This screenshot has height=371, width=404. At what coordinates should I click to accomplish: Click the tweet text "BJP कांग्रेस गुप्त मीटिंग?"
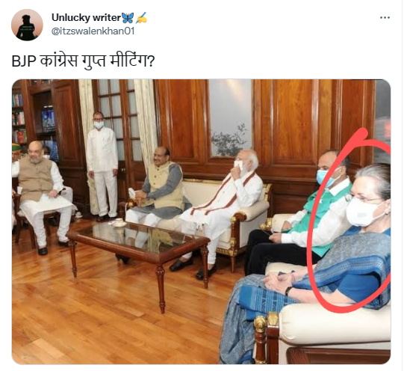pyautogui.click(x=83, y=61)
